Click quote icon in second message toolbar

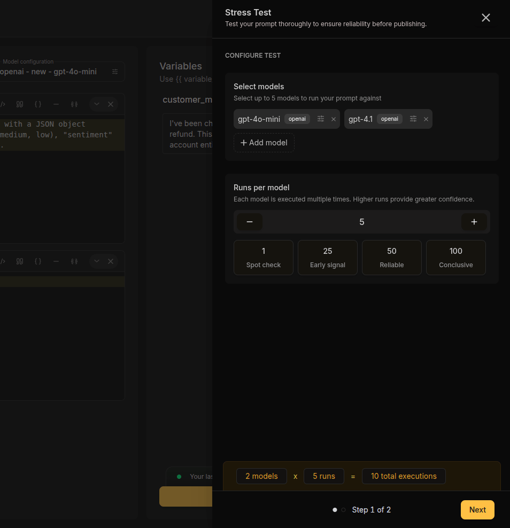tap(20, 261)
